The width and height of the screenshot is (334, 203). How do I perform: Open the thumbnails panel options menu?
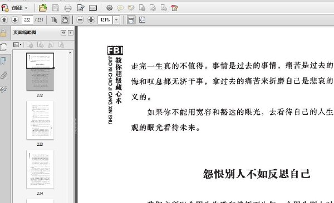tap(17, 45)
